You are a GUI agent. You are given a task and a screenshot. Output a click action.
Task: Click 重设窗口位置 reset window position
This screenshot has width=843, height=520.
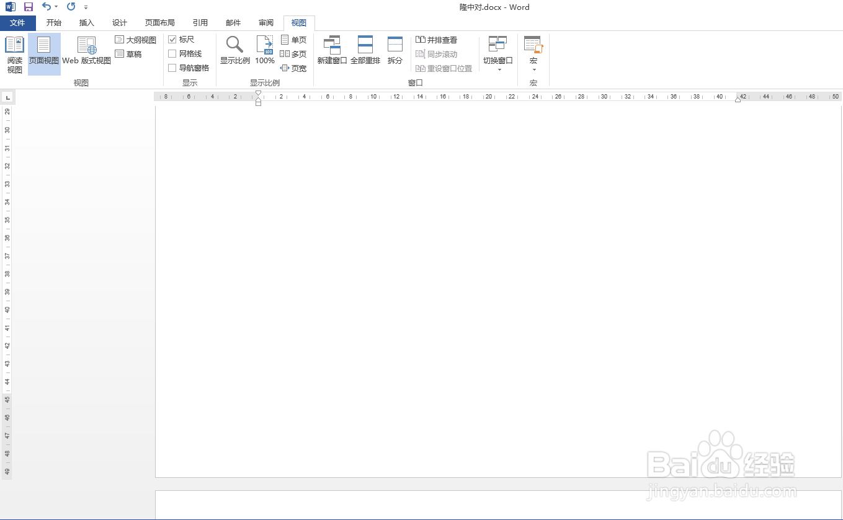444,68
